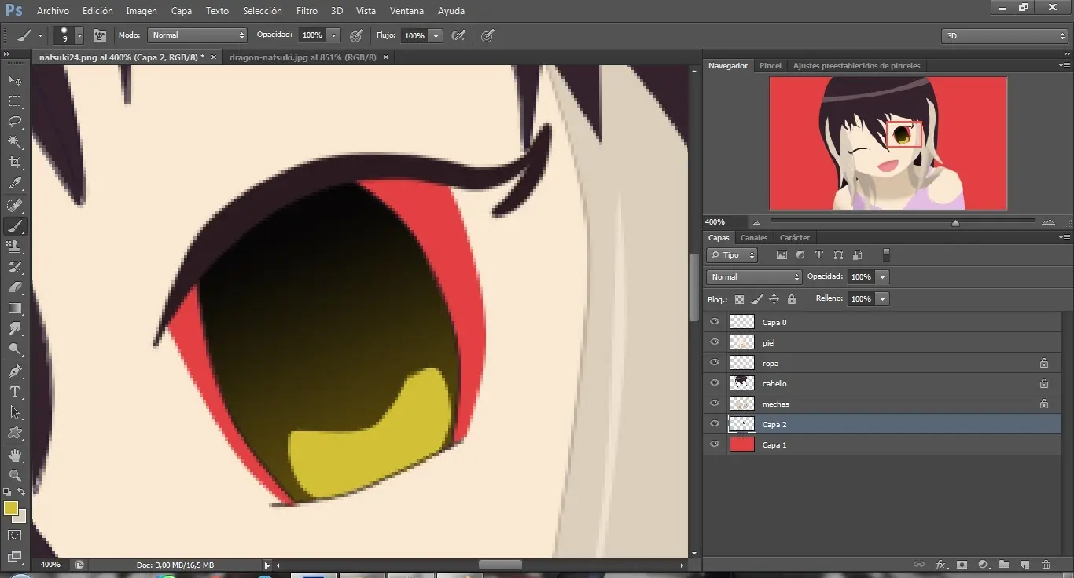Viewport: 1074px width, 578px height.
Task: Toggle Quick Mask mode
Action: (x=15, y=536)
